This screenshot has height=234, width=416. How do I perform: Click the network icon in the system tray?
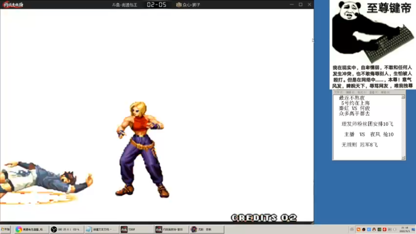pos(389,229)
